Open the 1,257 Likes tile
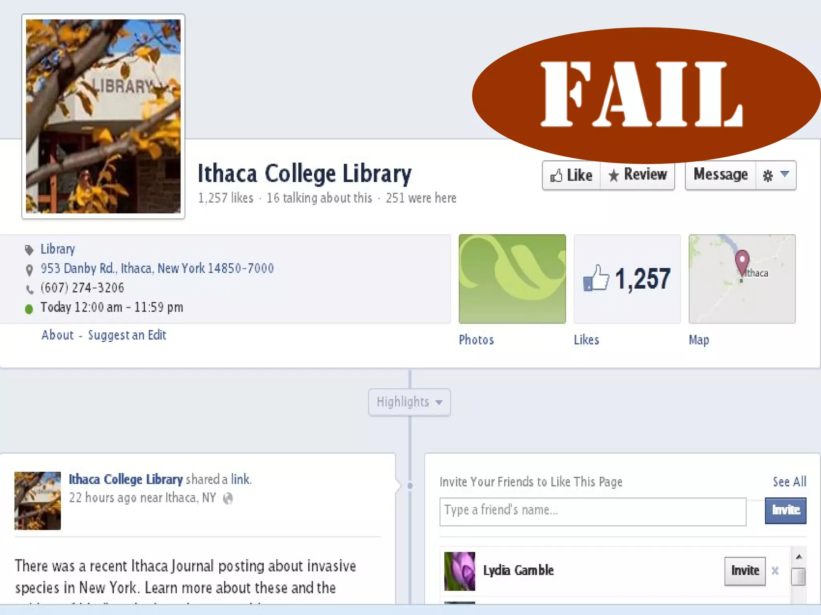The height and width of the screenshot is (615, 821). tap(627, 279)
